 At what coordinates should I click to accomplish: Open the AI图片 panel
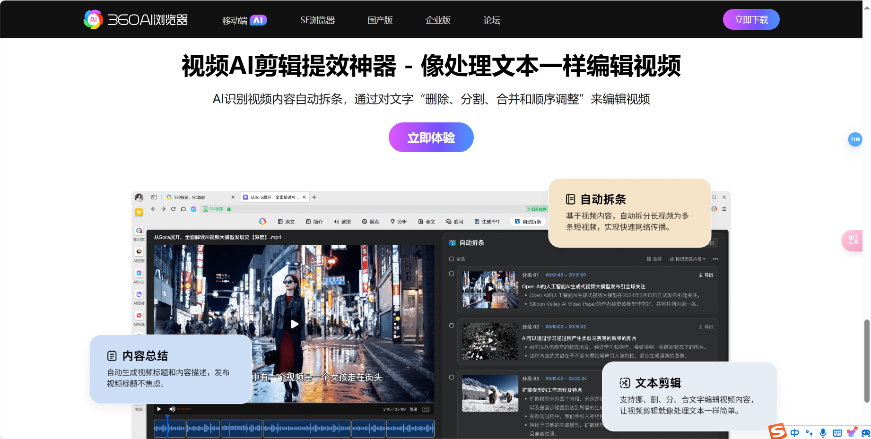click(x=139, y=294)
